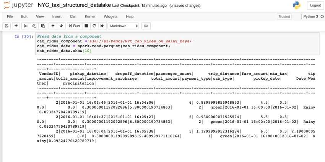Click the dropoff_datetime column header
Viewport: 325px width, 162px height.
click(x=134, y=74)
